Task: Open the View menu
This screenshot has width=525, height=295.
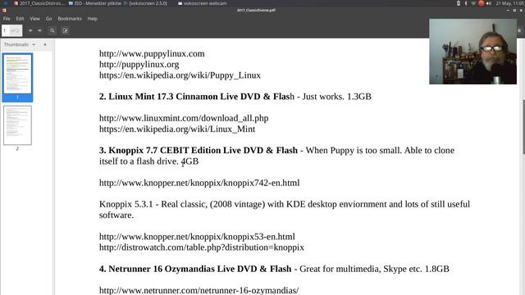Action: [34, 19]
